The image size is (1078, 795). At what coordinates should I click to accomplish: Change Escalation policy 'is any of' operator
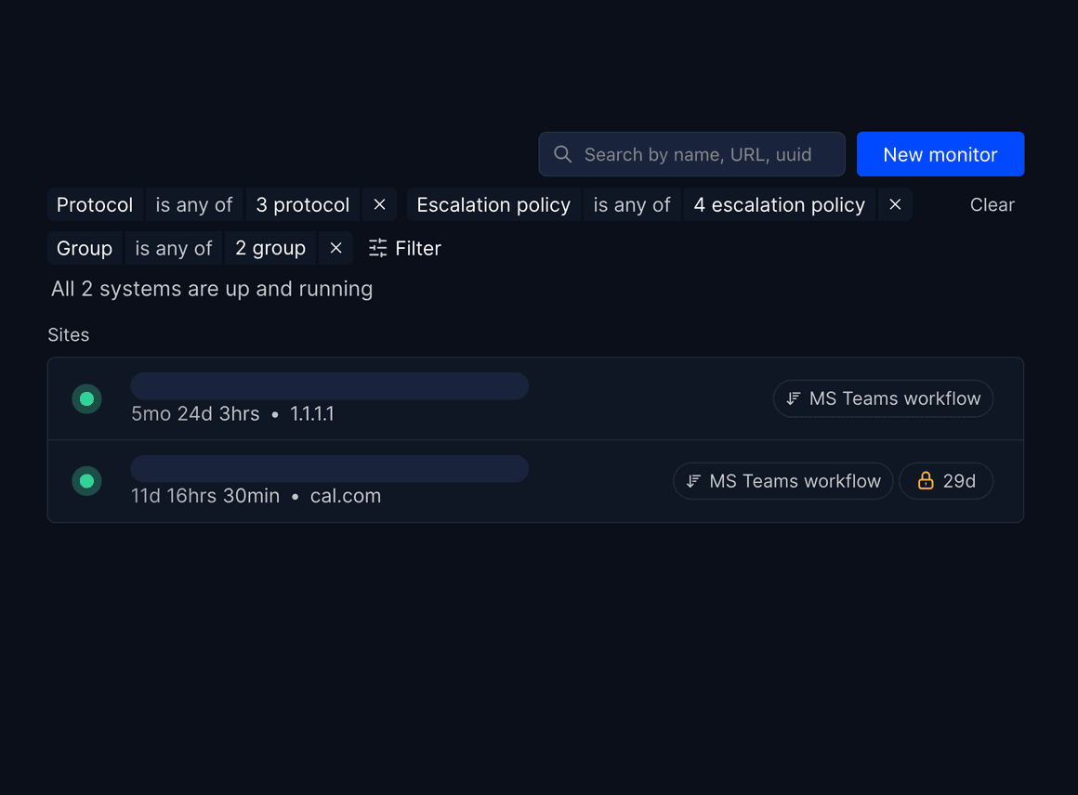pyautogui.click(x=632, y=204)
